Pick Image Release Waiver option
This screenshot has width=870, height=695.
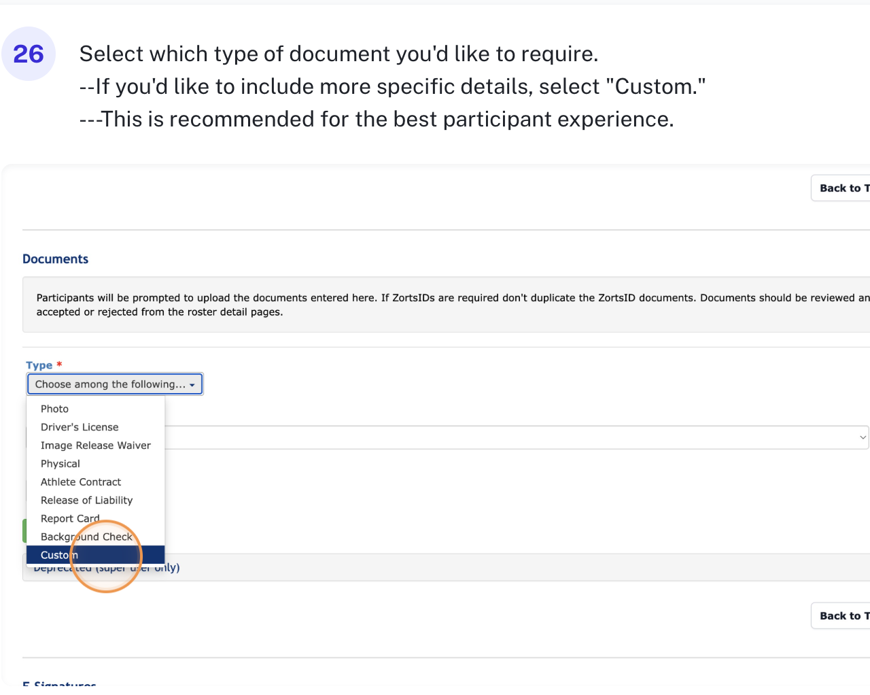click(95, 445)
